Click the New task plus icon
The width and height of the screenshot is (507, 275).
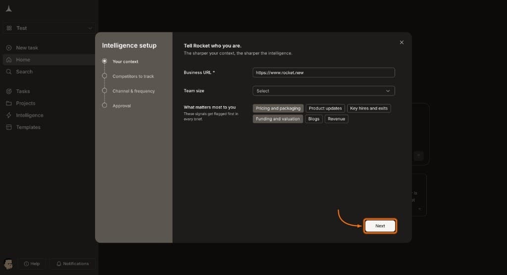[9, 48]
